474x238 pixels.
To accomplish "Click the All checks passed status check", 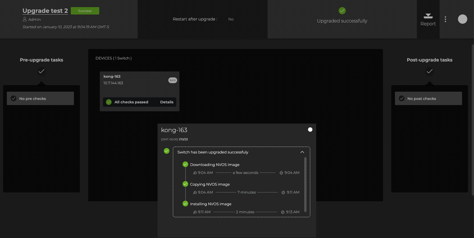I will (x=109, y=102).
